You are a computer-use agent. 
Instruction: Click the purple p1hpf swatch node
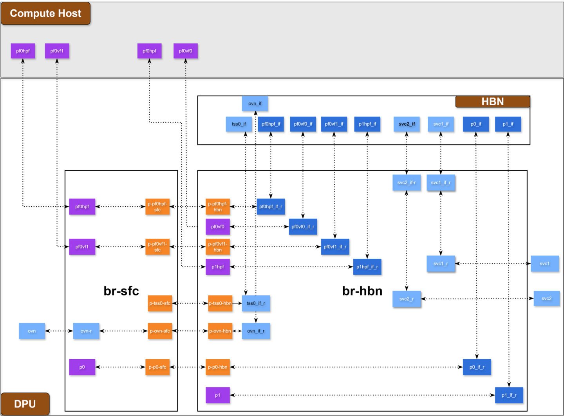tap(218, 267)
